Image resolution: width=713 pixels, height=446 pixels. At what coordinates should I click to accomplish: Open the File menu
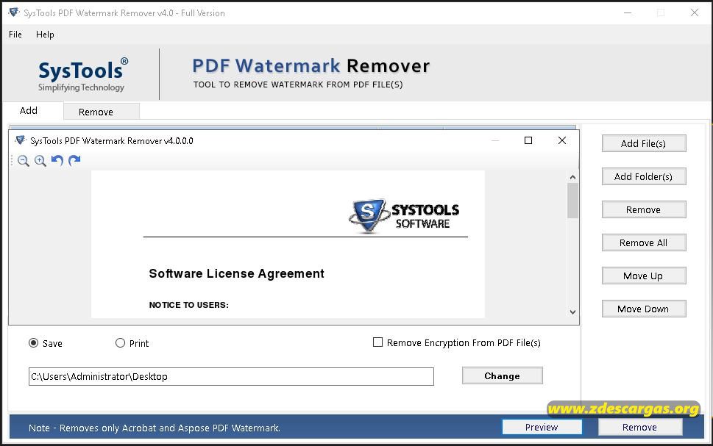(15, 34)
